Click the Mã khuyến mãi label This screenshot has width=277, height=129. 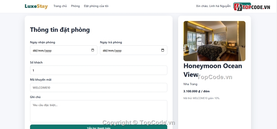pos(41,80)
